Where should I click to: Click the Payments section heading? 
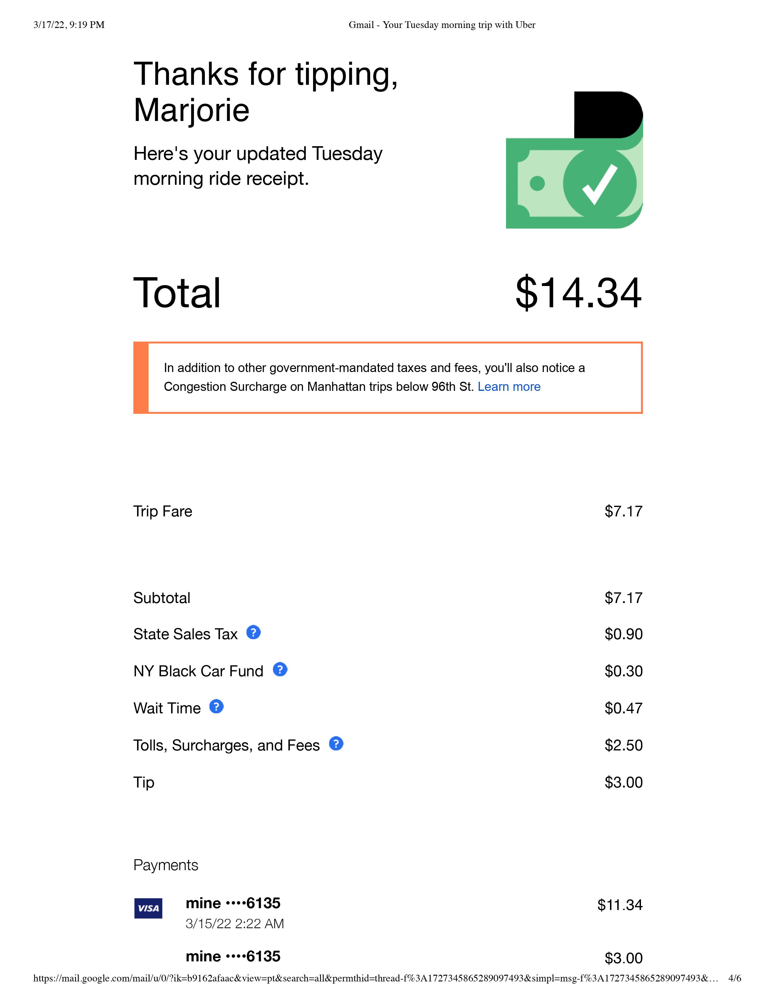point(166,865)
